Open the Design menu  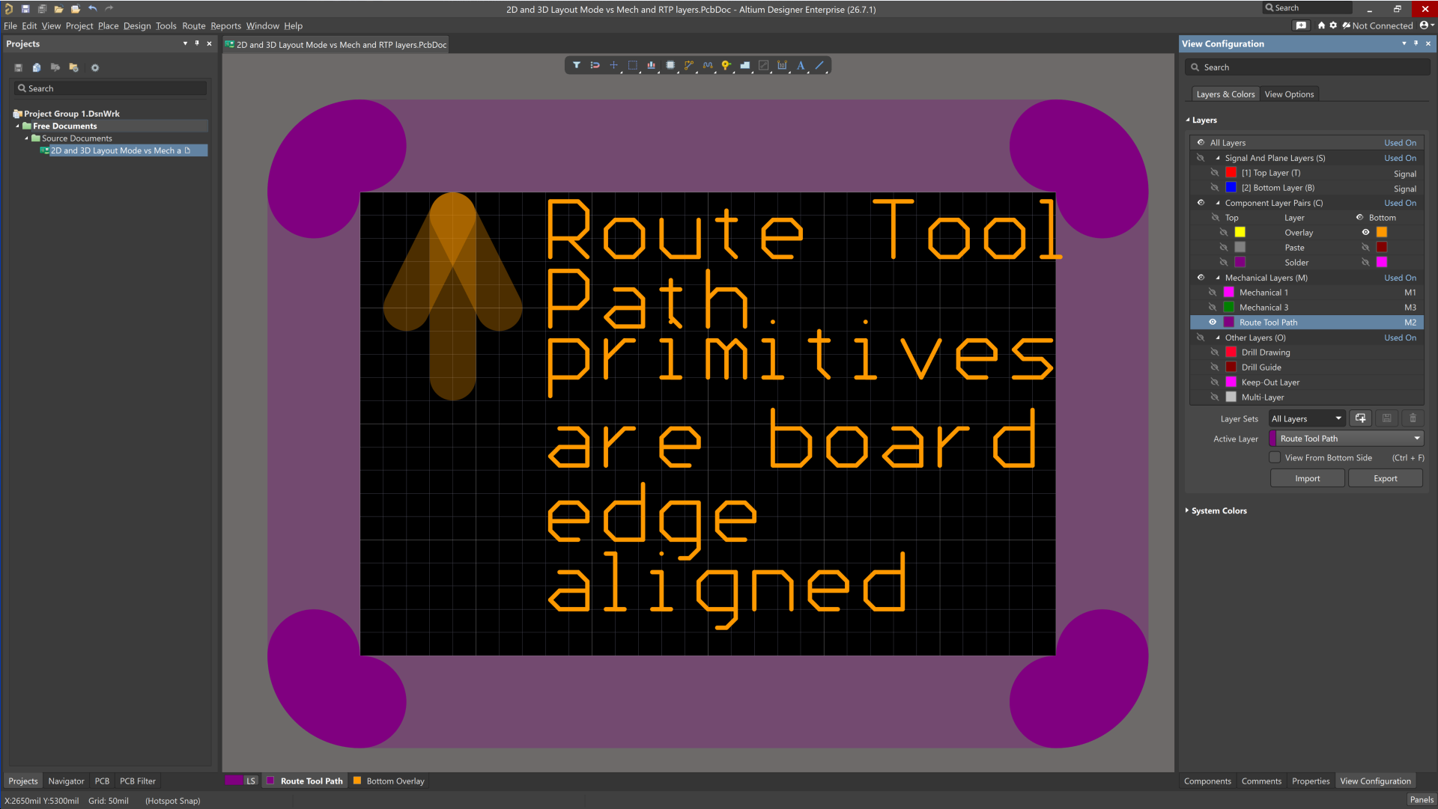[x=137, y=25]
